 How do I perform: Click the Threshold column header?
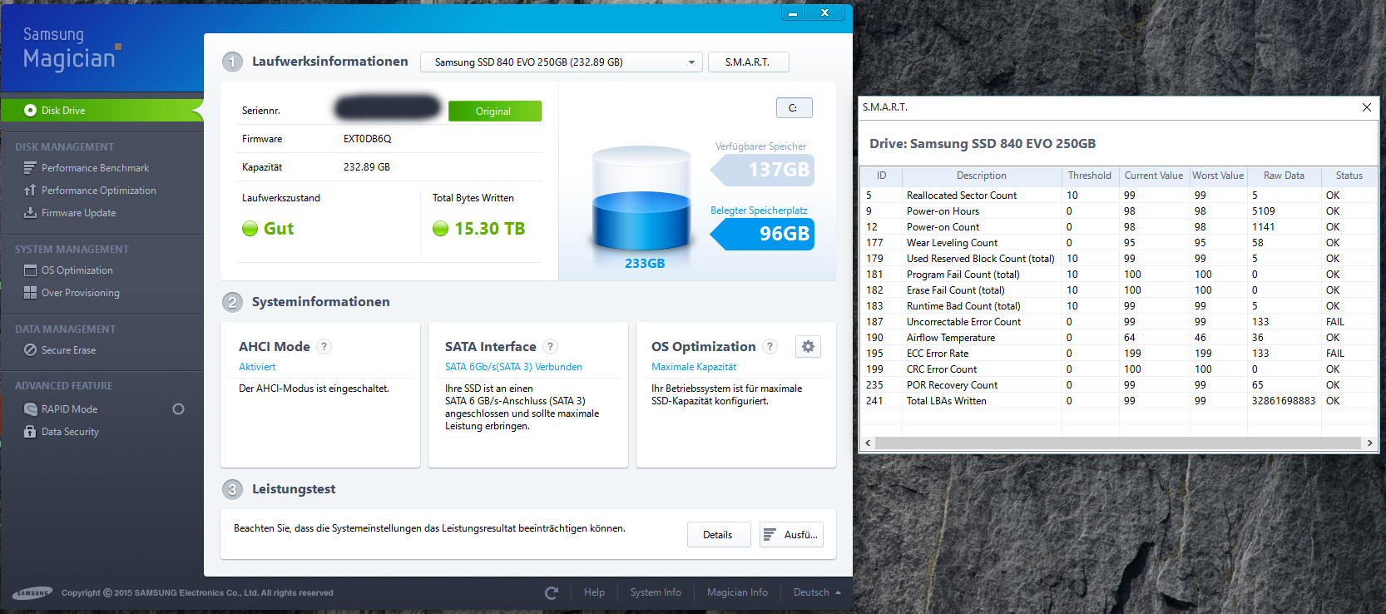click(1090, 176)
